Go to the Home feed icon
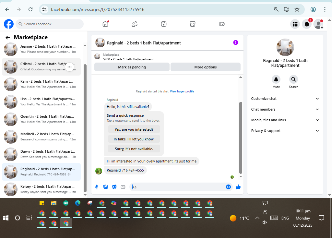Image resolution: width=332 pixels, height=238 pixels. (105, 24)
